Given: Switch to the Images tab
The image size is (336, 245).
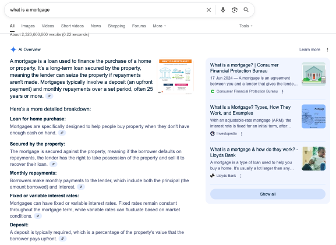Looking at the screenshot, I should (28, 26).
